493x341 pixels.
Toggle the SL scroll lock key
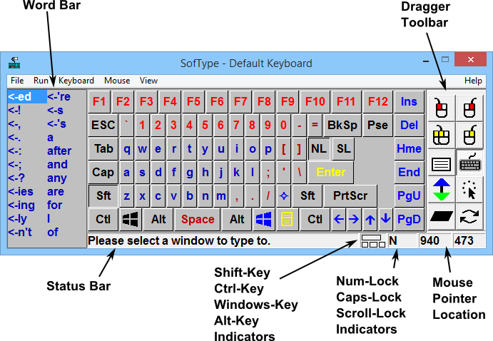pos(343,148)
